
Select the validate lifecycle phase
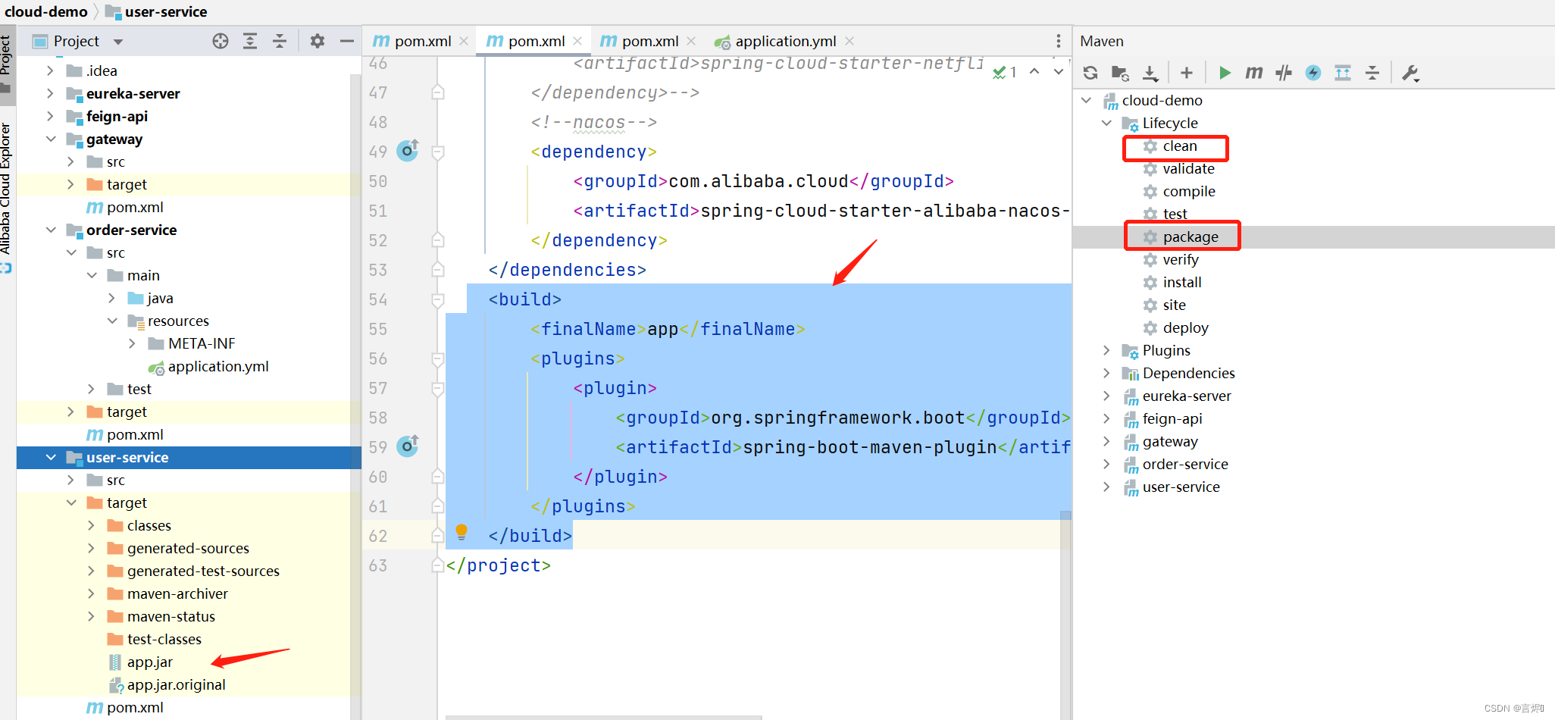1188,169
